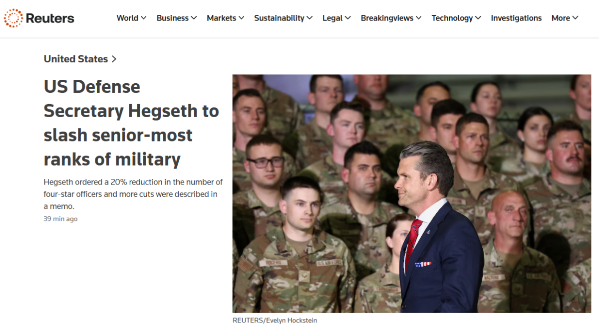Click the REUTERS/Evelyn Hockstein photo credit
599x327 pixels.
(x=275, y=321)
